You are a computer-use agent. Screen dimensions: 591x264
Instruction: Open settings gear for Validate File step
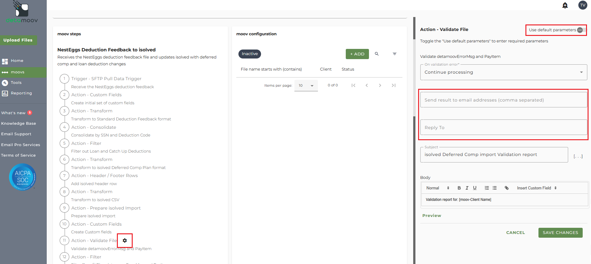[x=125, y=240]
